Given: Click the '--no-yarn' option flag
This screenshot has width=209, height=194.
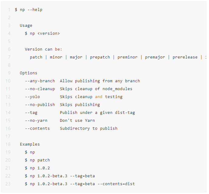Looking at the screenshot, I should pyautogui.click(x=36, y=121).
